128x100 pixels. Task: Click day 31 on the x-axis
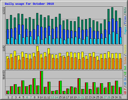[x=120, y=97]
